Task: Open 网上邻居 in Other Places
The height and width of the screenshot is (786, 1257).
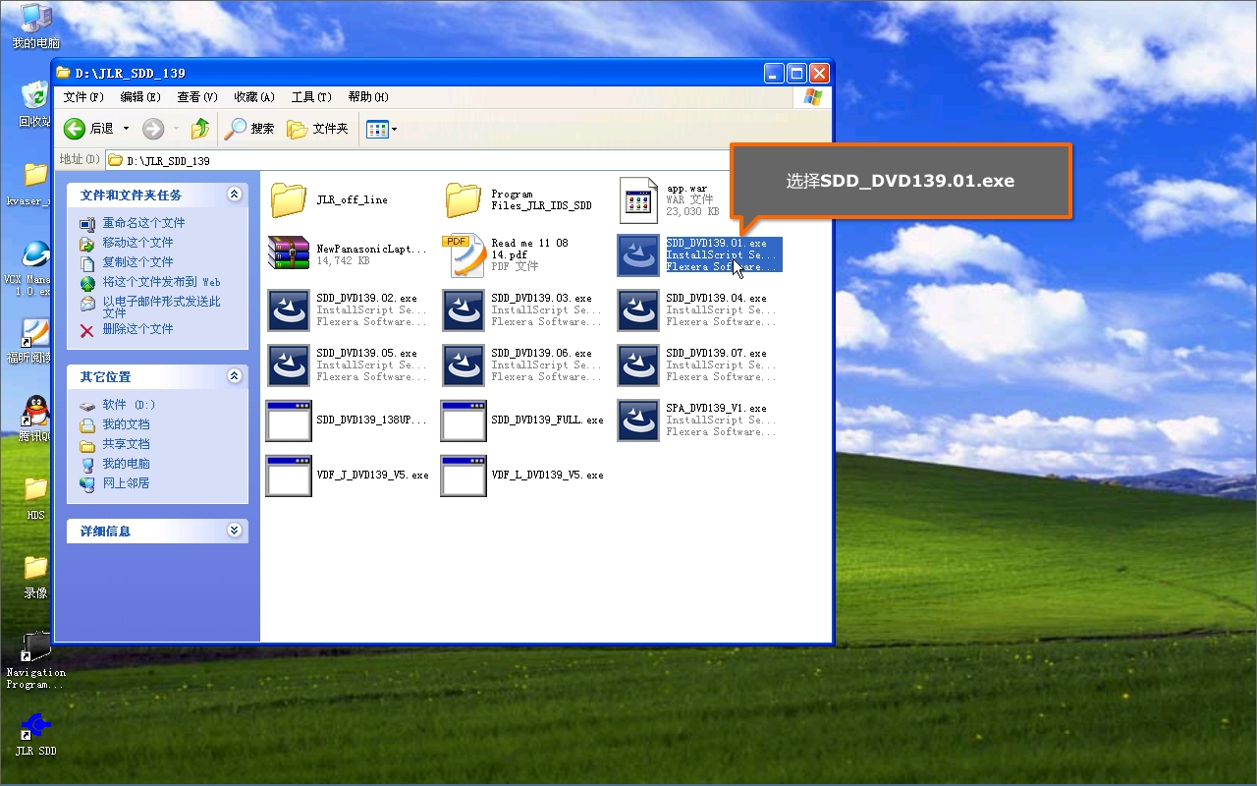Action: click(126, 483)
